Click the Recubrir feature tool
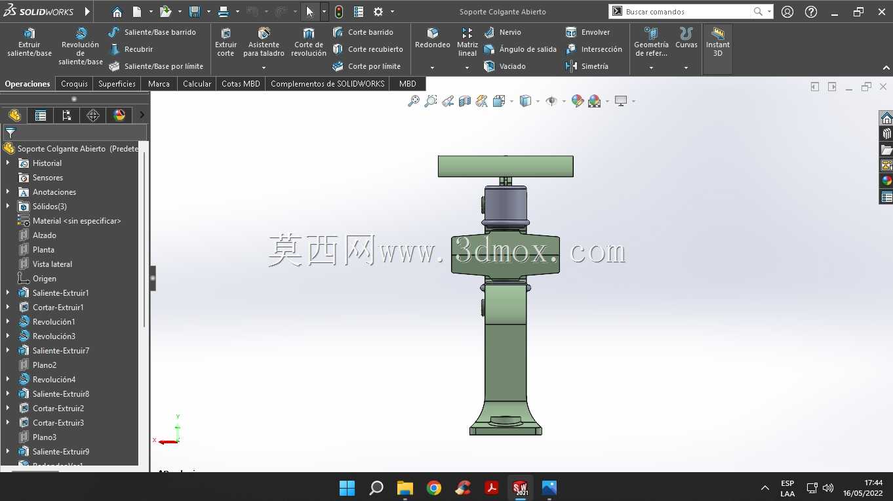 coord(130,49)
